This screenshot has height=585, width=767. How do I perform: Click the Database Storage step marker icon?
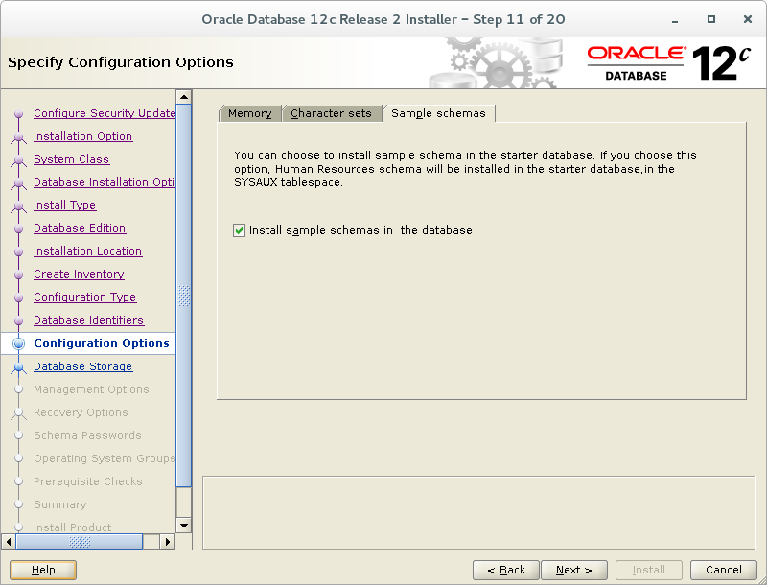[x=18, y=367]
